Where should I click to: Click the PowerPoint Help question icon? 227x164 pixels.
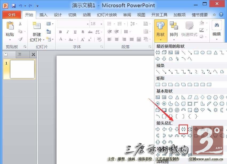221,14
